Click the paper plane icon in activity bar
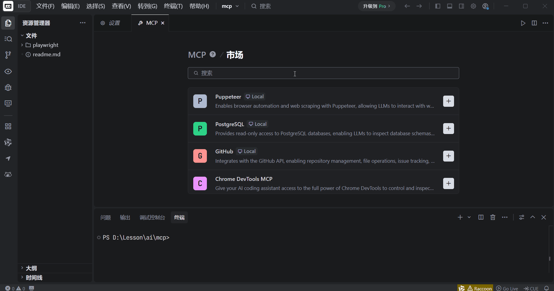Viewport: 554px width, 291px height. click(8, 159)
